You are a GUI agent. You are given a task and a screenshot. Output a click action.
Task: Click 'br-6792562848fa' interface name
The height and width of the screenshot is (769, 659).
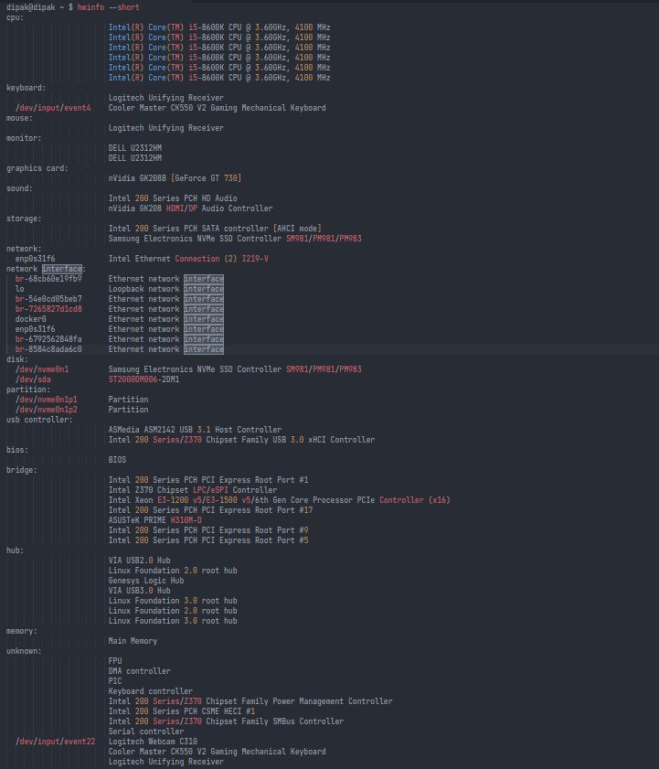[x=48, y=339]
